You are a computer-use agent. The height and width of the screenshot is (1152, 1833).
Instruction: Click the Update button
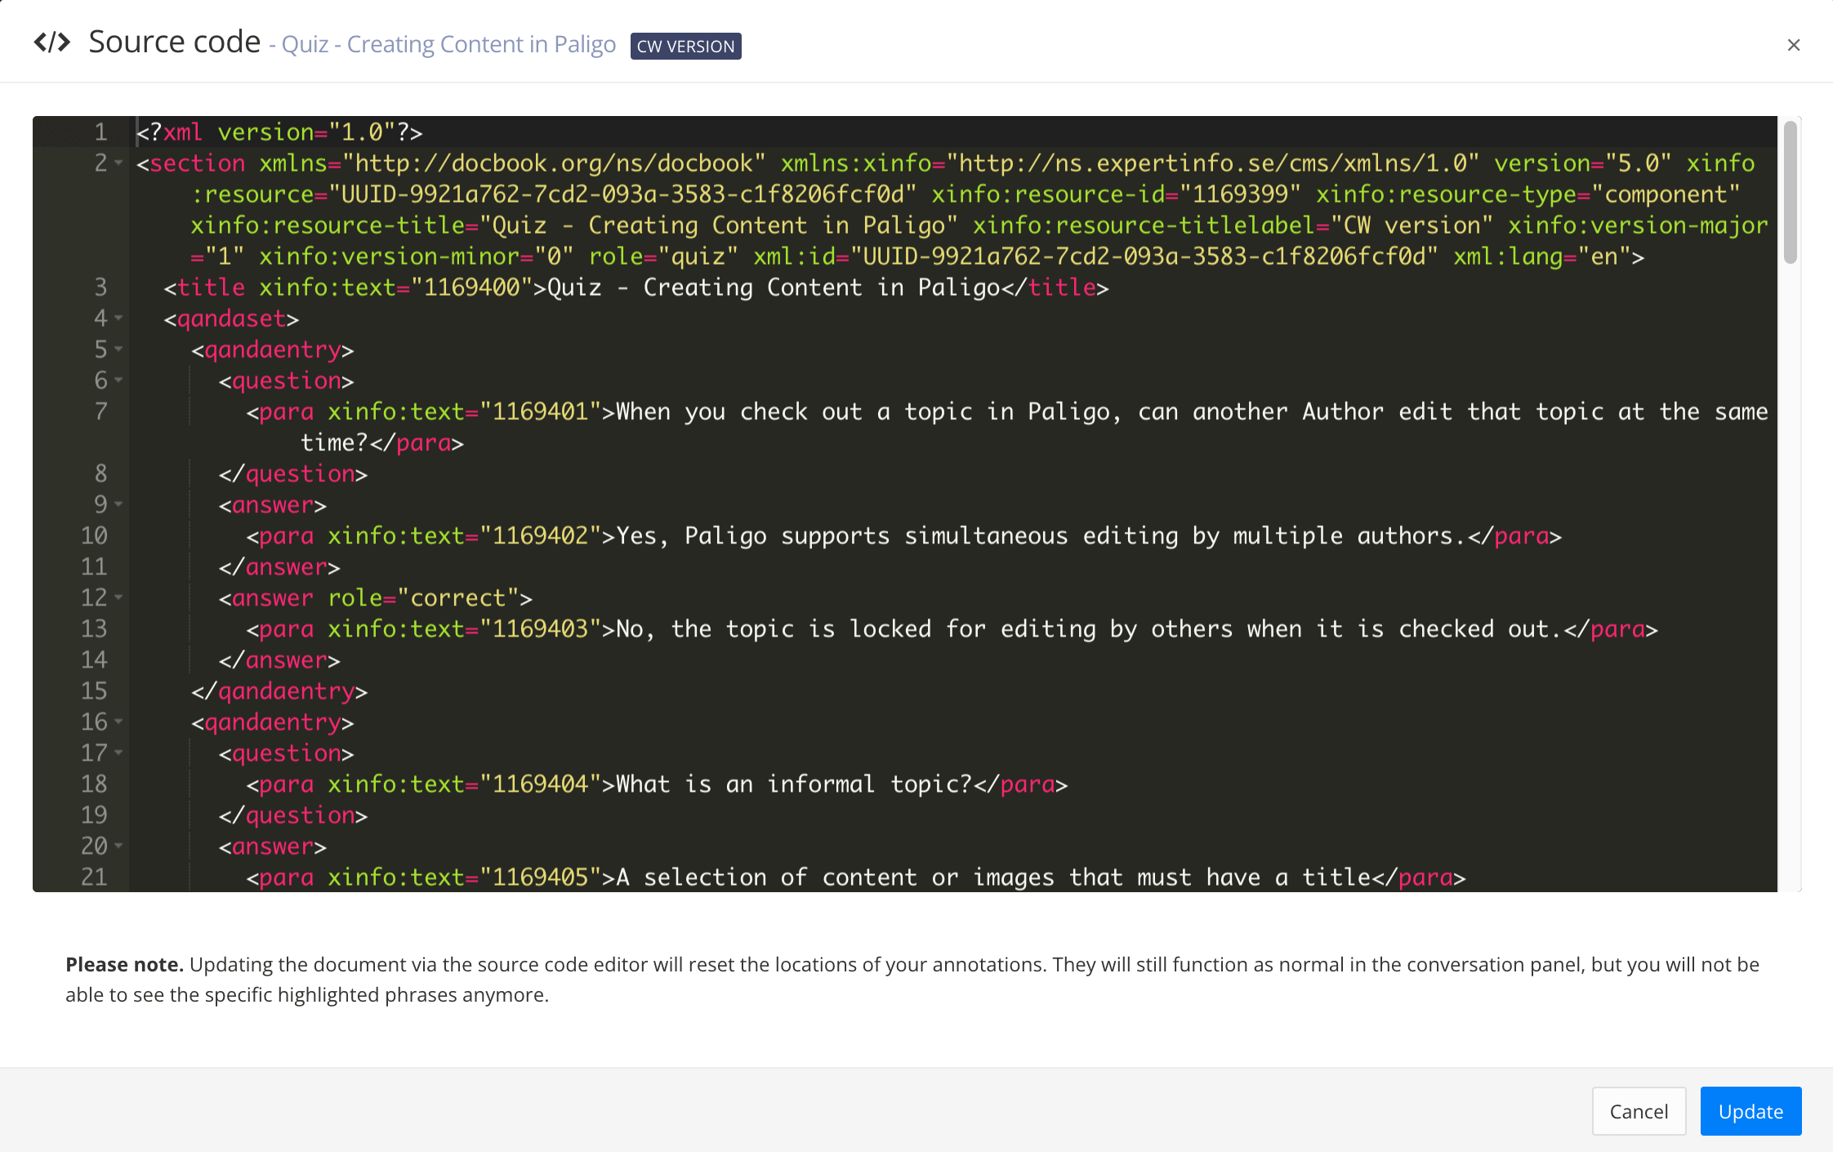coord(1750,1111)
